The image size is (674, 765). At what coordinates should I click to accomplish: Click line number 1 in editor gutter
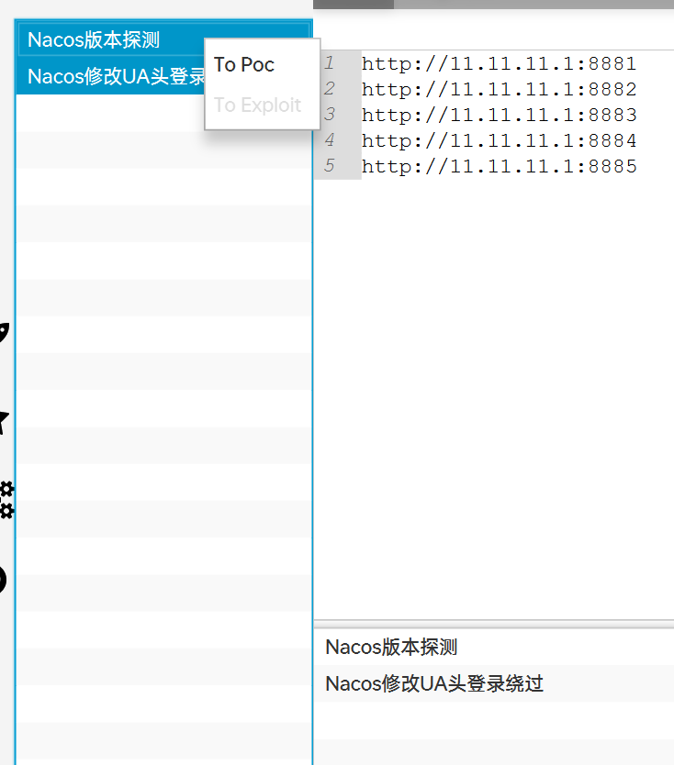329,62
